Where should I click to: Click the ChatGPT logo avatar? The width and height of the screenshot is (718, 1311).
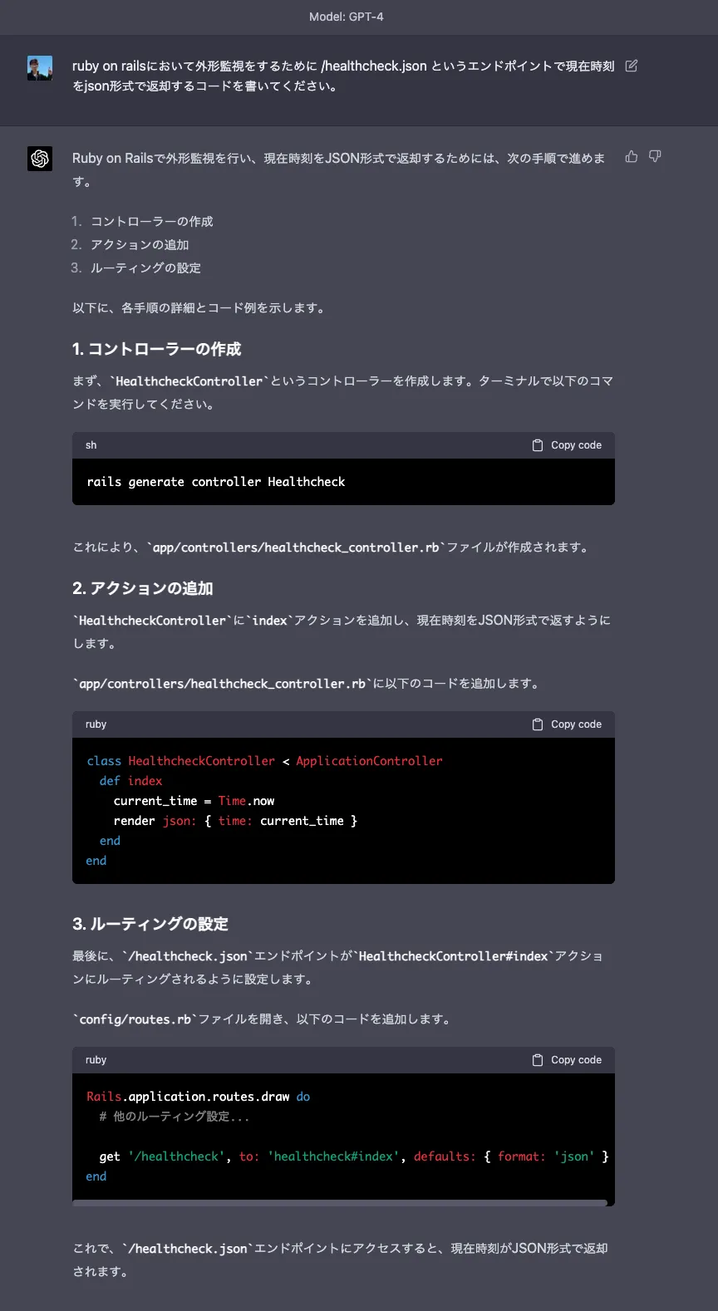[x=40, y=159]
